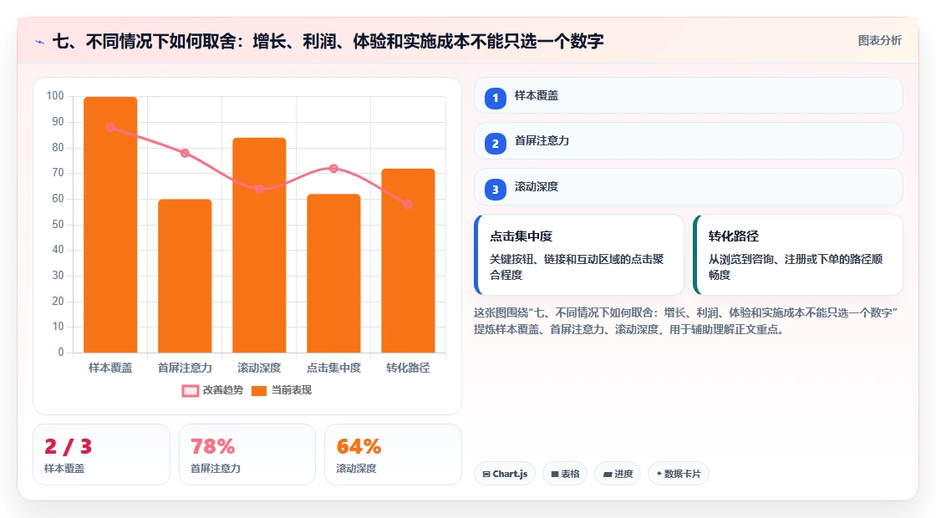Click trend line point above 样本覆盖
Image resolution: width=936 pixels, height=518 pixels.
[110, 127]
